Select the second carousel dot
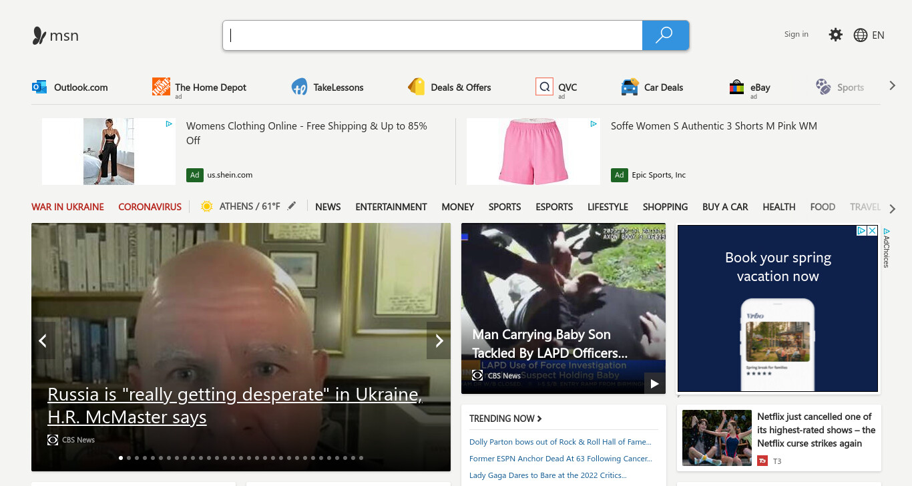The width and height of the screenshot is (912, 486). coord(129,458)
